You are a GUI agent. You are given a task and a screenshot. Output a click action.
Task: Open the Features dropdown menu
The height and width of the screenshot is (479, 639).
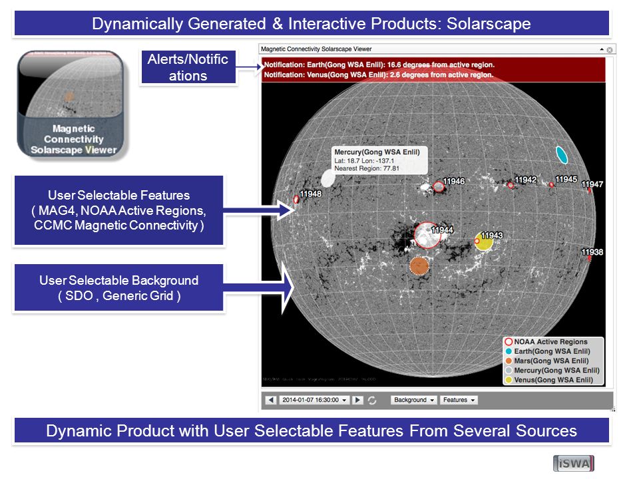459,400
